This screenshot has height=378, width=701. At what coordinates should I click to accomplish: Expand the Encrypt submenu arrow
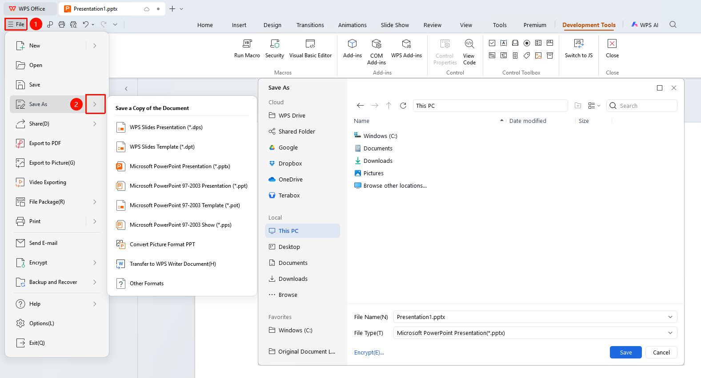[x=95, y=263]
